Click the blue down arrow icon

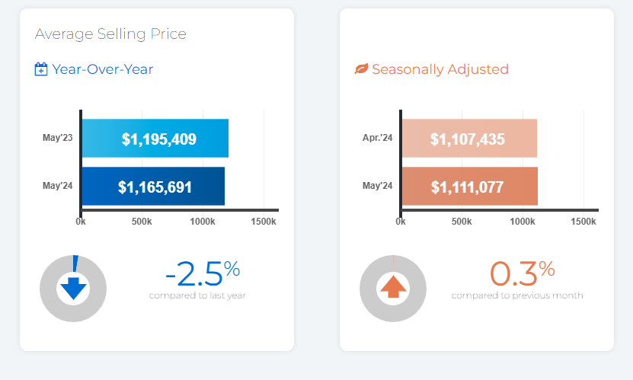(x=73, y=289)
